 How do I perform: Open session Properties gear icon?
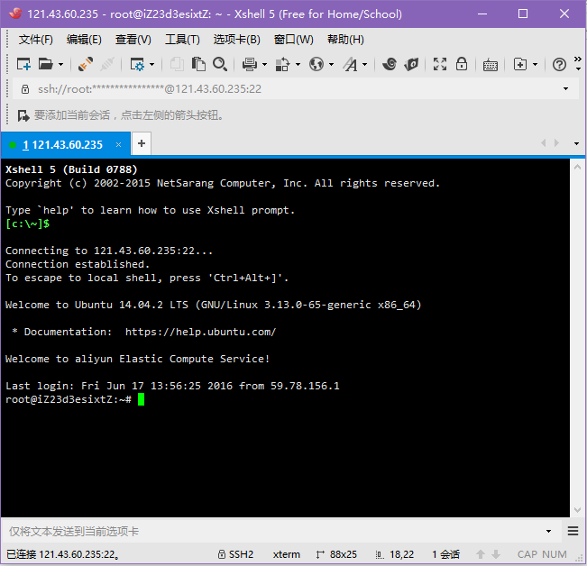coord(137,64)
